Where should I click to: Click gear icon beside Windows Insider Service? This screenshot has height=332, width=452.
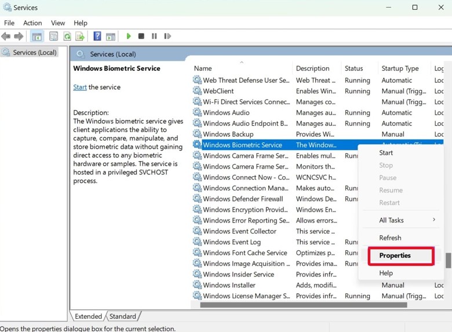pyautogui.click(x=197, y=274)
